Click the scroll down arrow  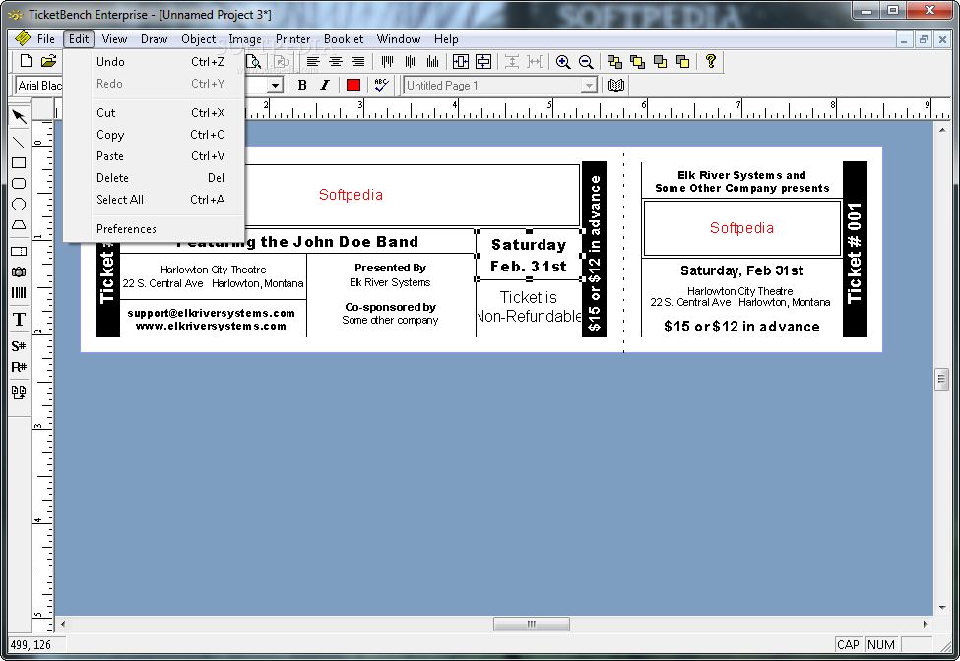coord(941,608)
